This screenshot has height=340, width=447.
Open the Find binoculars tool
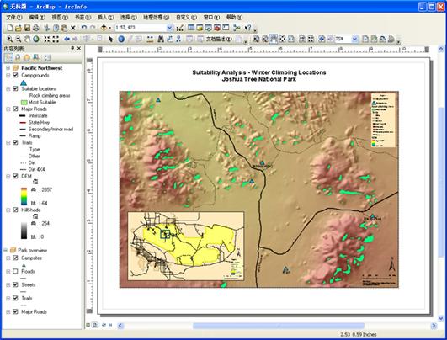pos(161,39)
